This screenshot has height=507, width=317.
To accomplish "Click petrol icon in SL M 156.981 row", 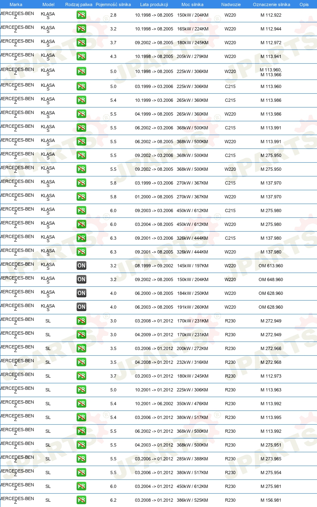I will point(81,501).
